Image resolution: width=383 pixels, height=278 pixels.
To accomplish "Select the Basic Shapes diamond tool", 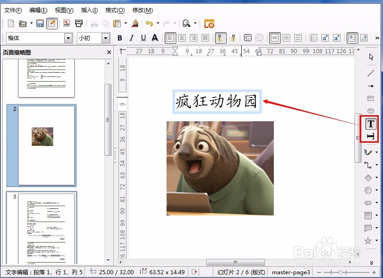I will [368, 178].
